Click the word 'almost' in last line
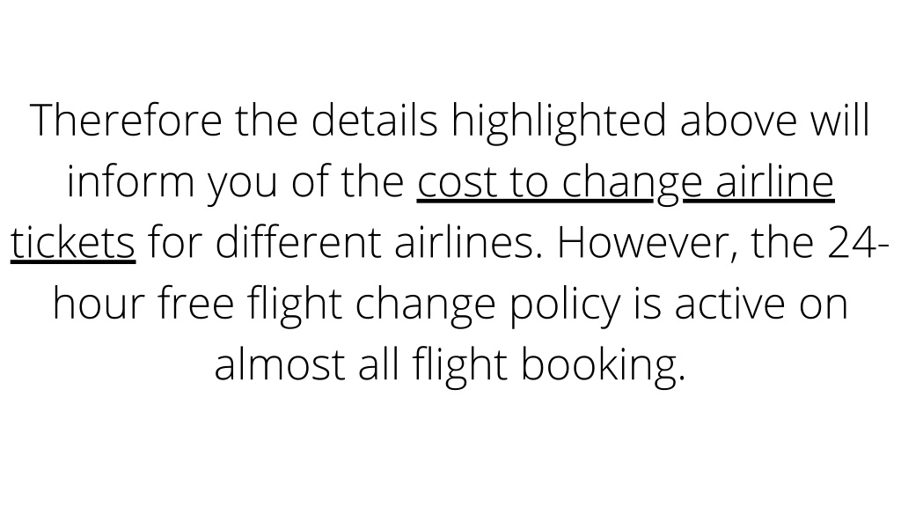Image resolution: width=901 pixels, height=507 pixels. [x=279, y=364]
